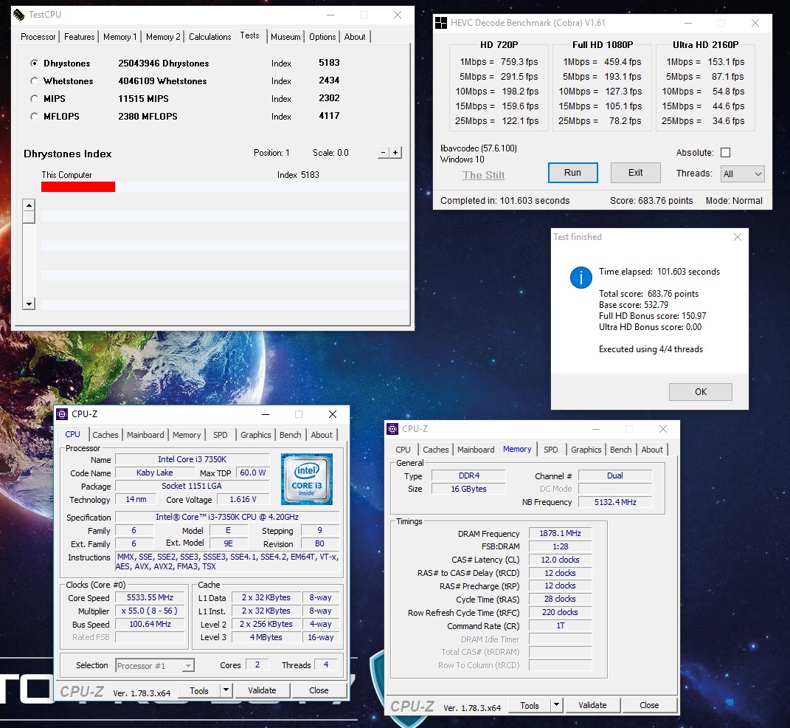Click the DRAM Frequency 1878.1 MHz field

tap(560, 533)
